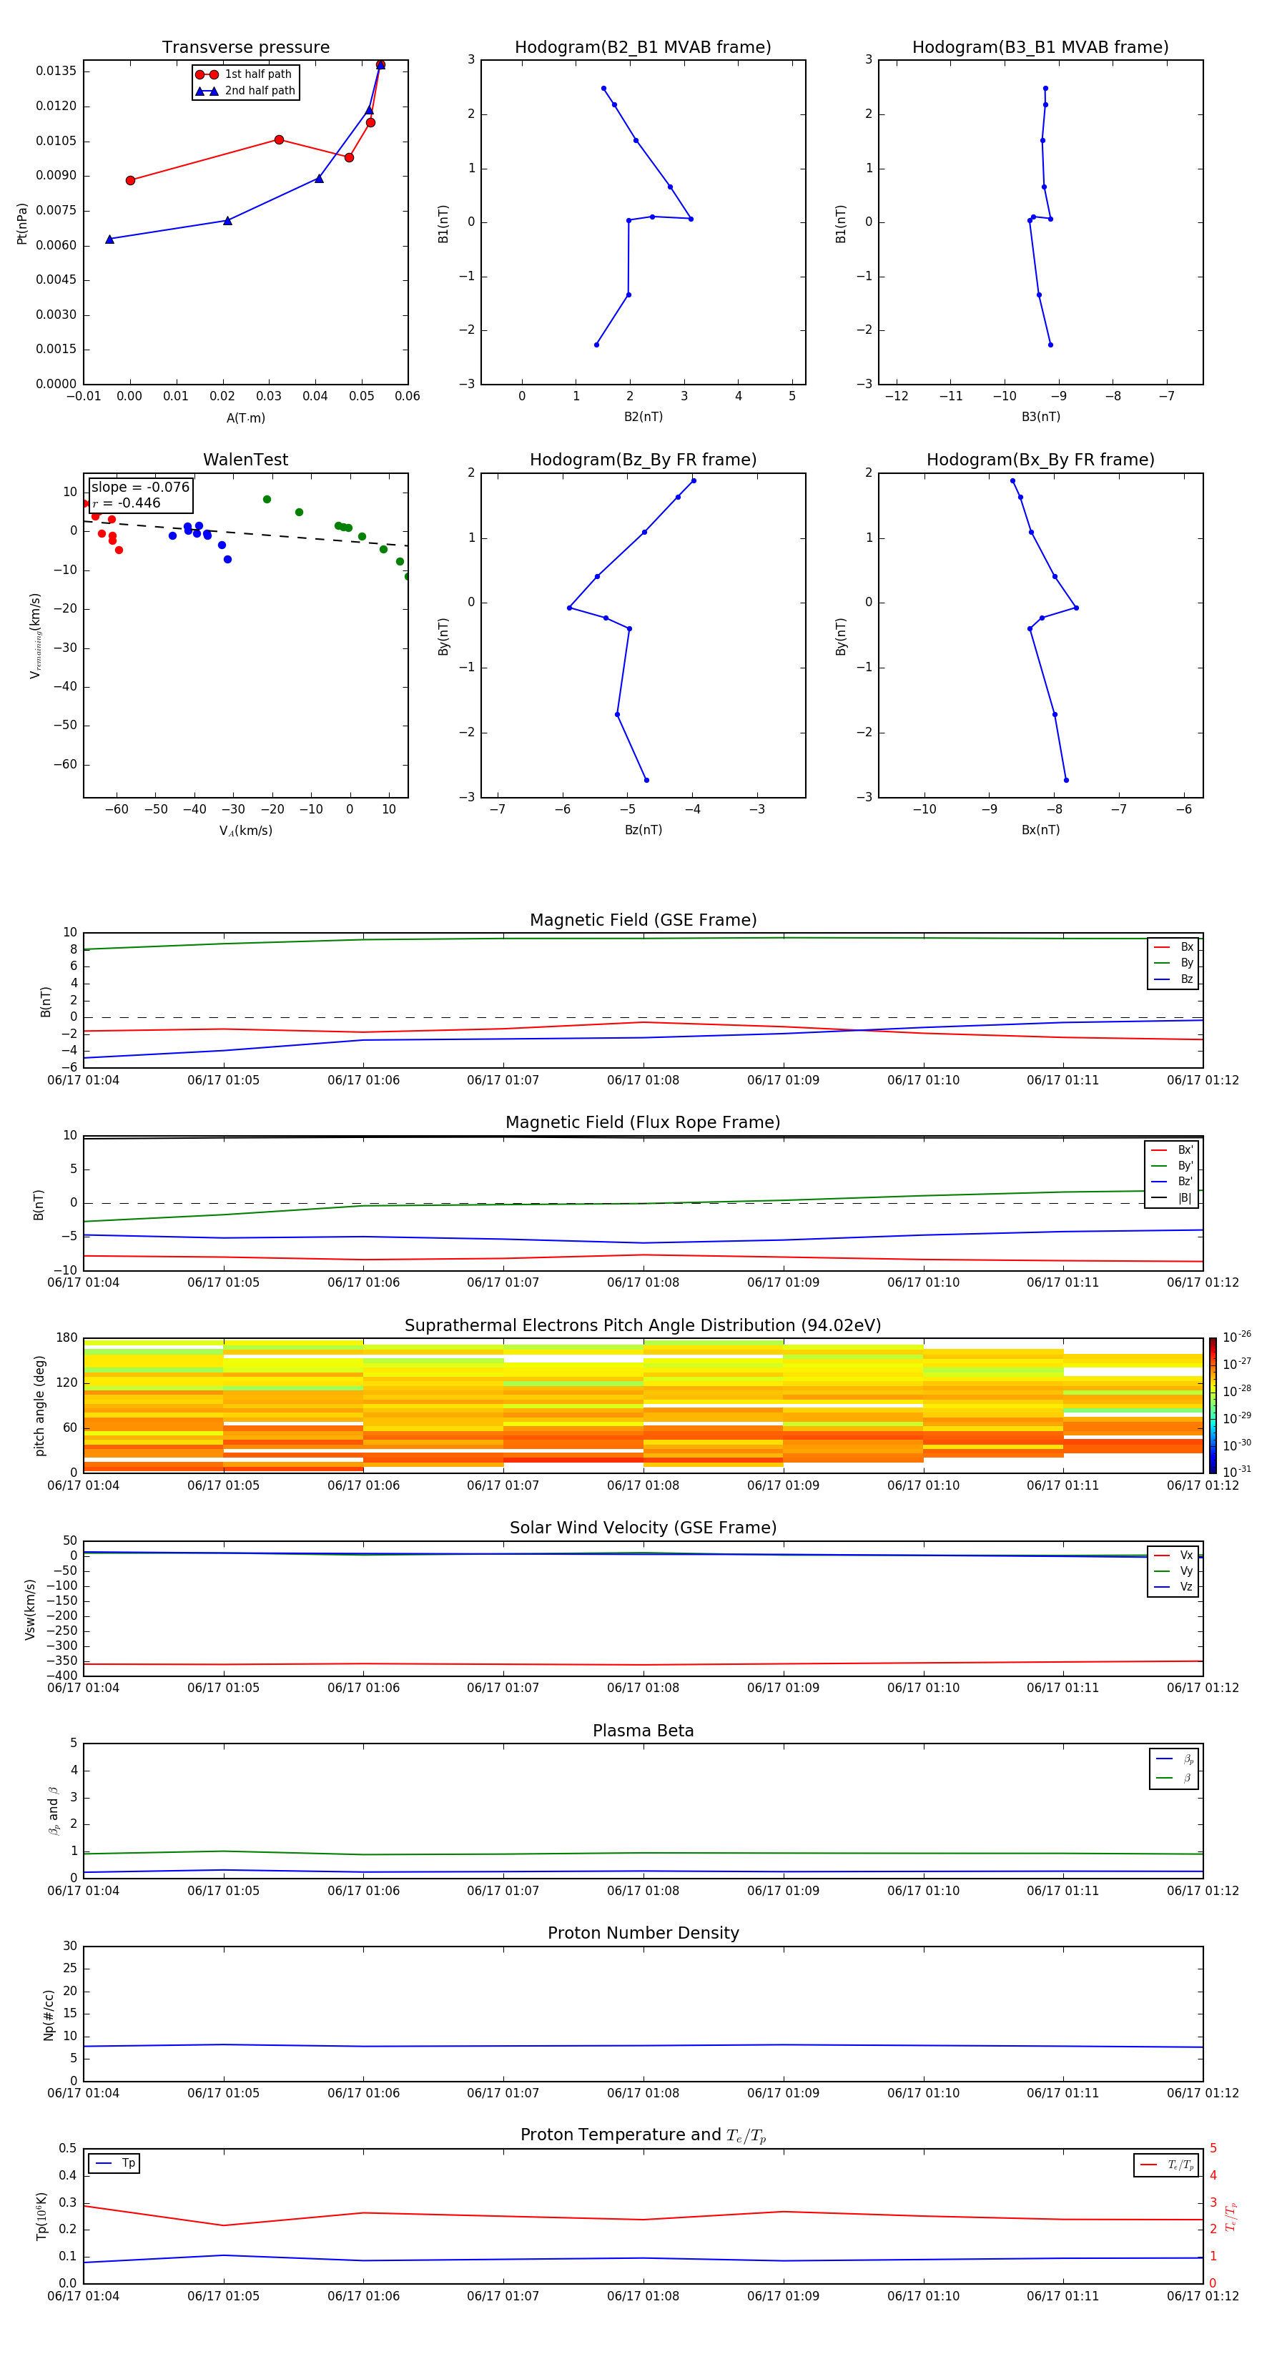Screen dimensions: 1287x2359
Task: Click the '0.0135' y-tick in Transverse pressure plot
Action: (56, 71)
